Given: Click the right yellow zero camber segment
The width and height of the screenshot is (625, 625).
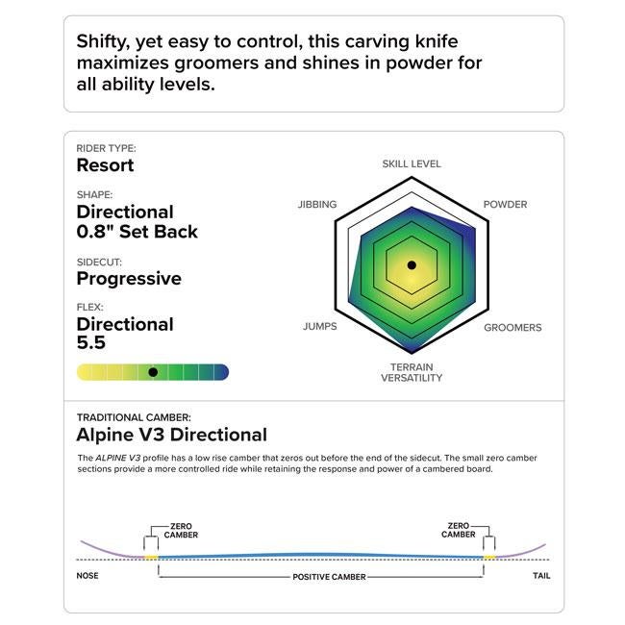Looking at the screenshot, I should tap(489, 558).
